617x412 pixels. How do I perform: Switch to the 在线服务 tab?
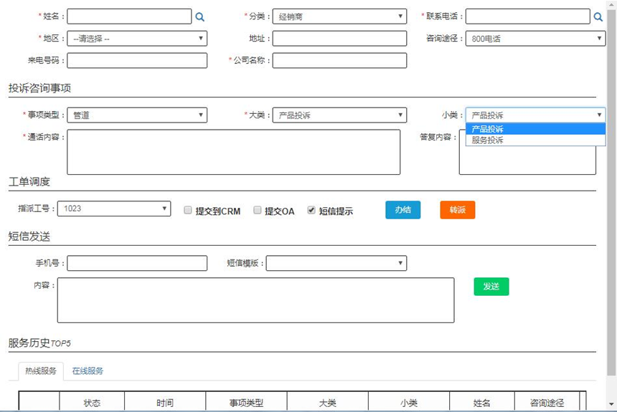(x=88, y=371)
